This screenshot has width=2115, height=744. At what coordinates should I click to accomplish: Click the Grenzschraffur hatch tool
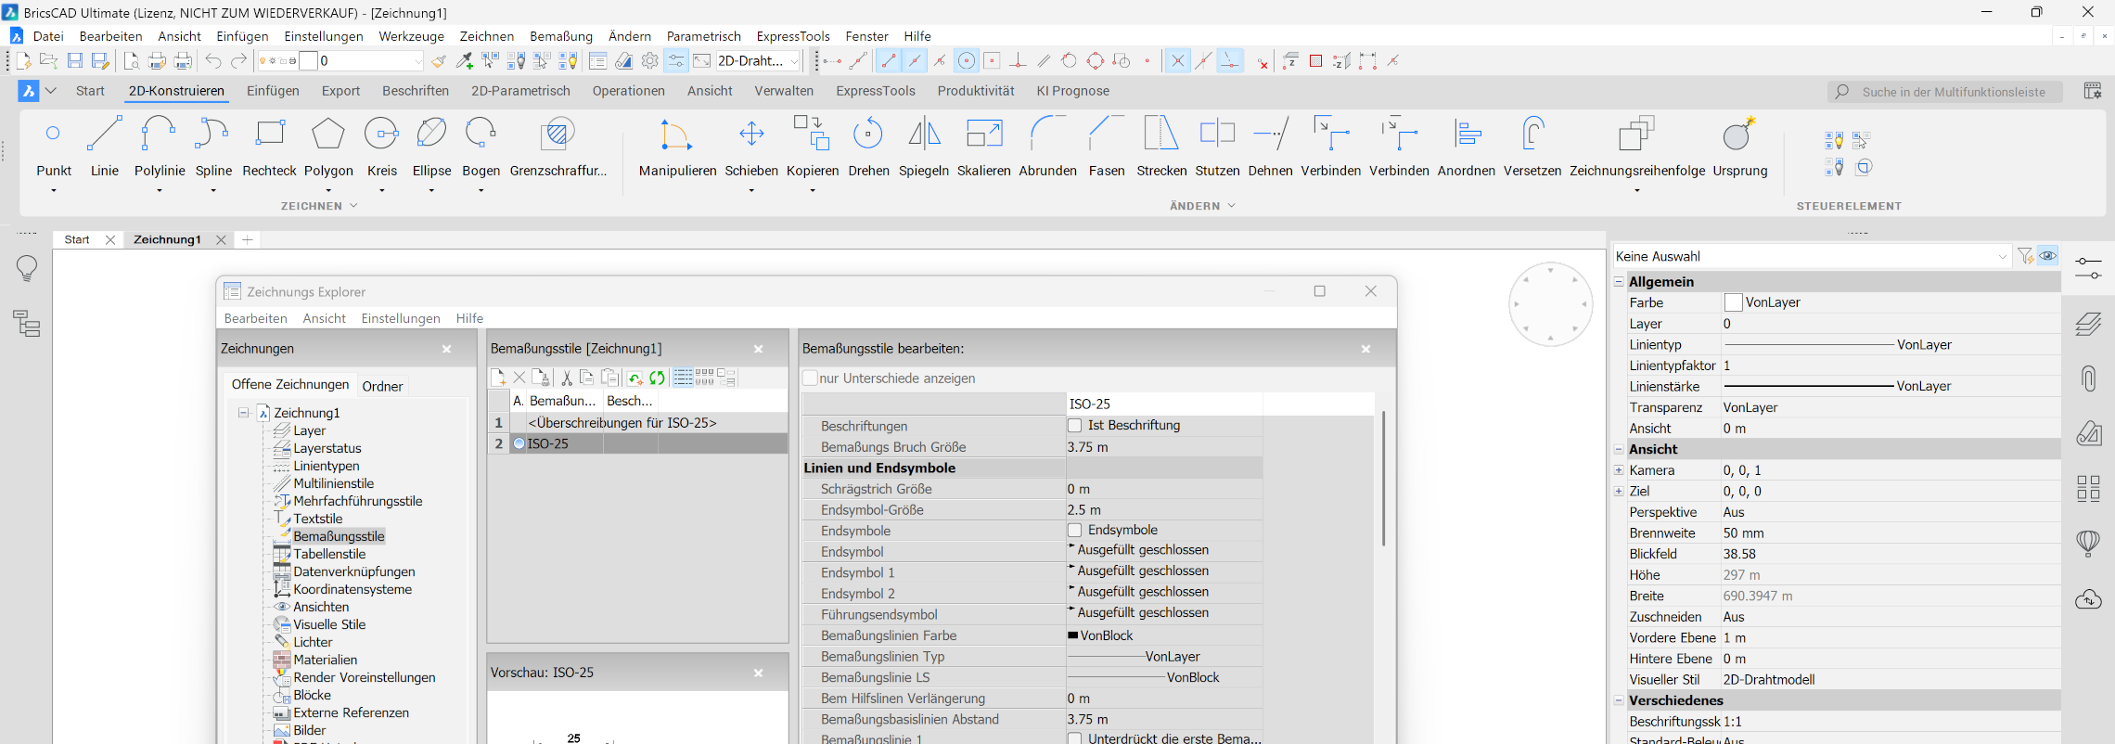pyautogui.click(x=558, y=135)
